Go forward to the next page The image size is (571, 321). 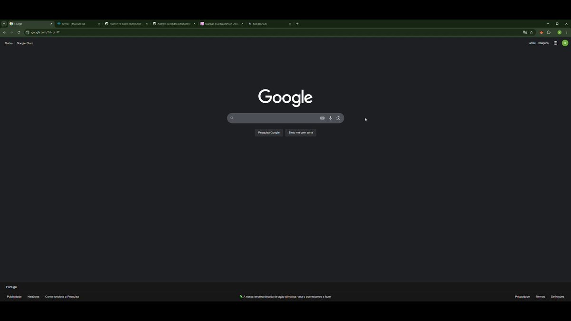coord(11,32)
